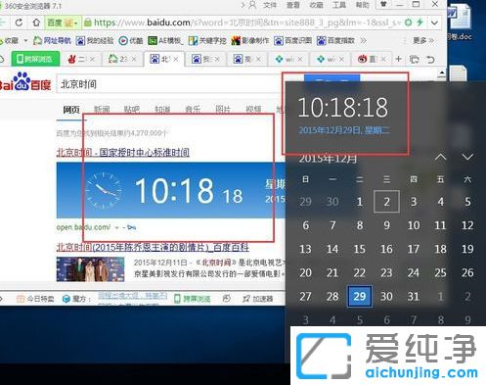The height and width of the screenshot is (385, 486).
Task: Click the refresh-style icon left of 加速器
Action: pyautogui.click(x=226, y=298)
